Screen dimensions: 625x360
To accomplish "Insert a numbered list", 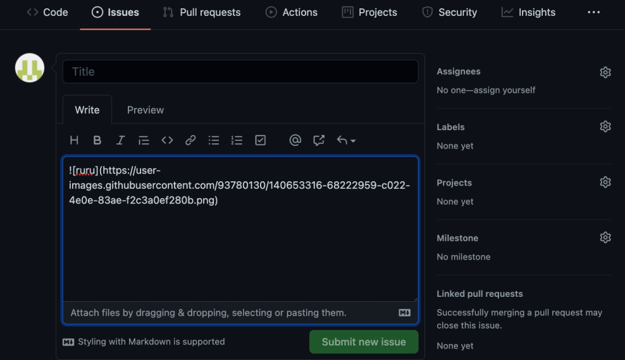I will [x=237, y=140].
